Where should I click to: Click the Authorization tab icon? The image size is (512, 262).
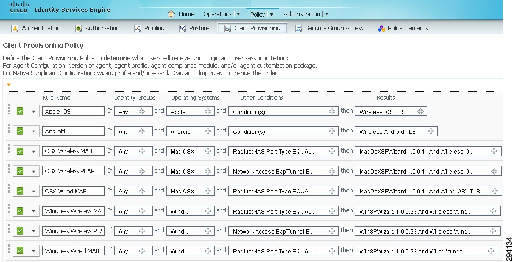[x=79, y=28]
